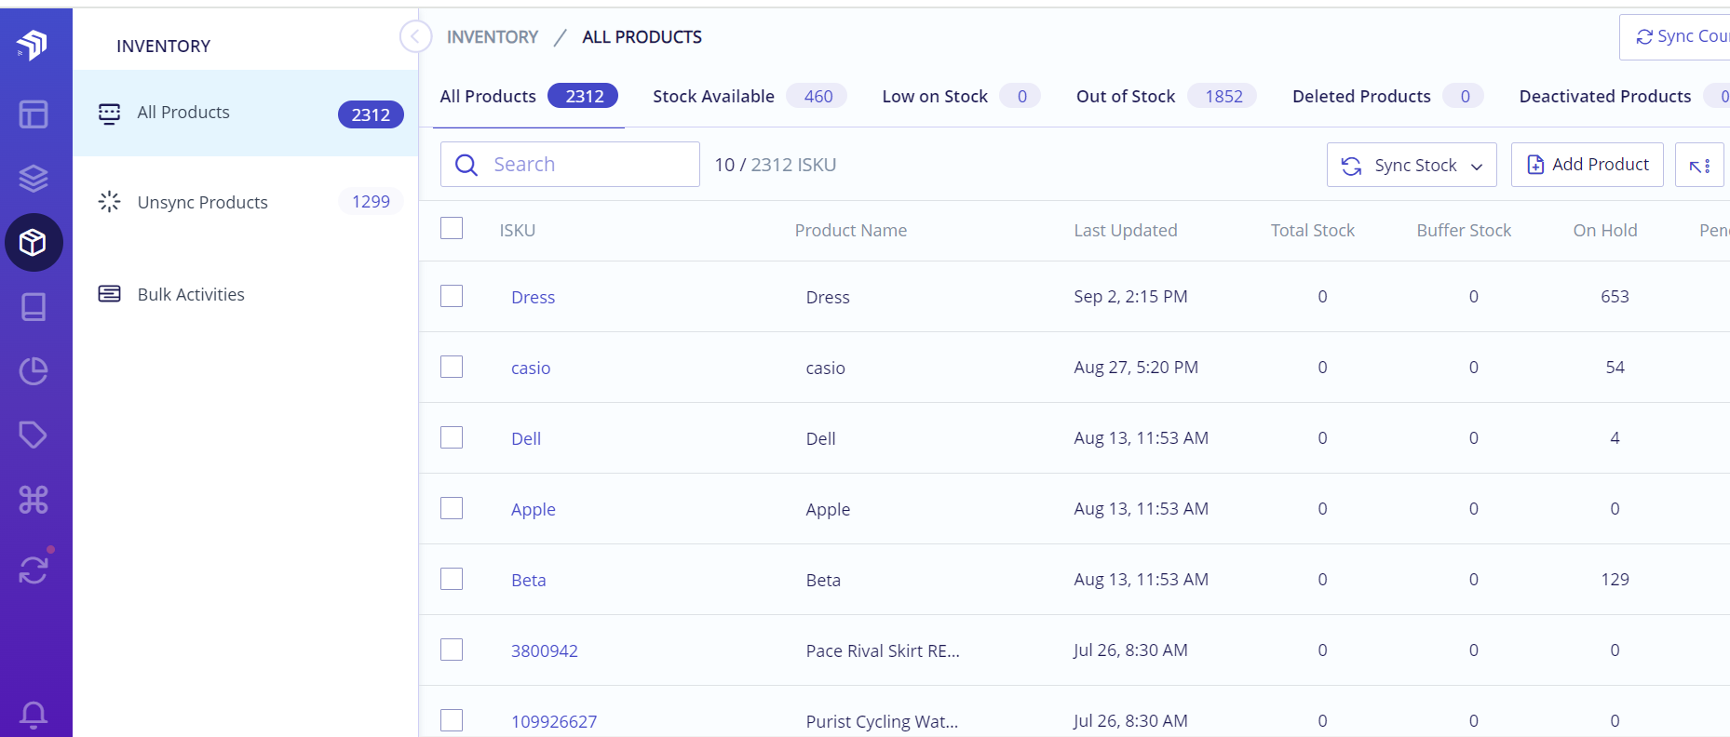Check the 3800942 row checkbox
This screenshot has width=1730, height=737.
[x=452, y=650]
